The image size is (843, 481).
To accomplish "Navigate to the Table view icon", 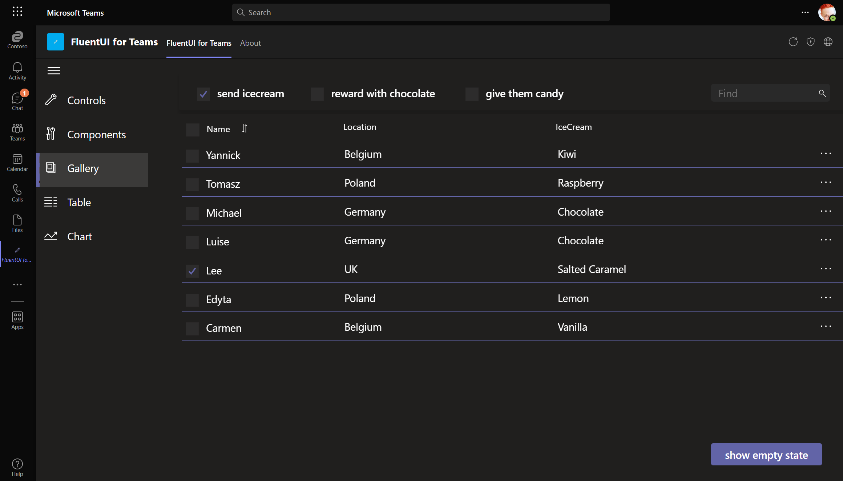I will click(51, 202).
